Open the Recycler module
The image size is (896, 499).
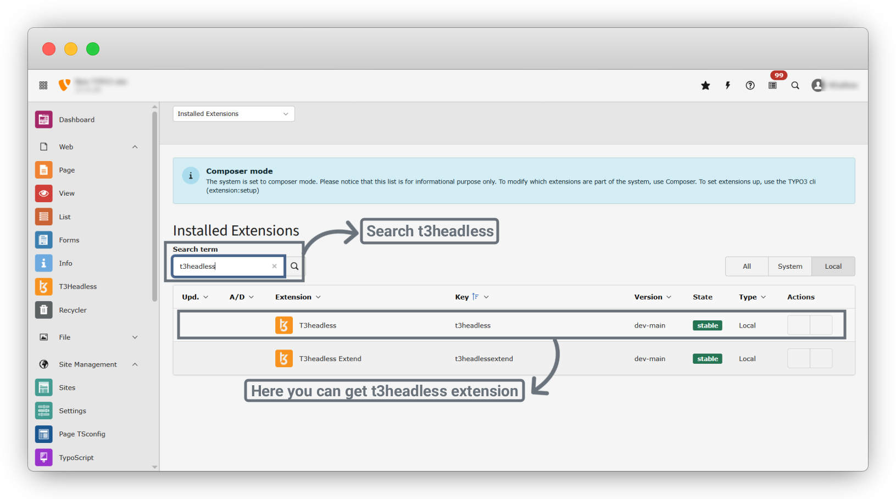point(73,310)
